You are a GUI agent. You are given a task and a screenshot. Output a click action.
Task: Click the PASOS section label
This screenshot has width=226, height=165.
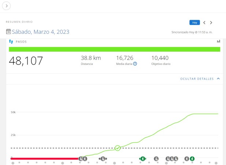pyautogui.click(x=21, y=42)
